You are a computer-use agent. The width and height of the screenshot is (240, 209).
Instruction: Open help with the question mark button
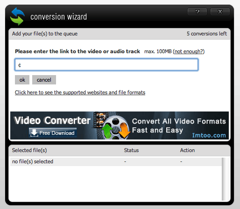tap(197, 12)
